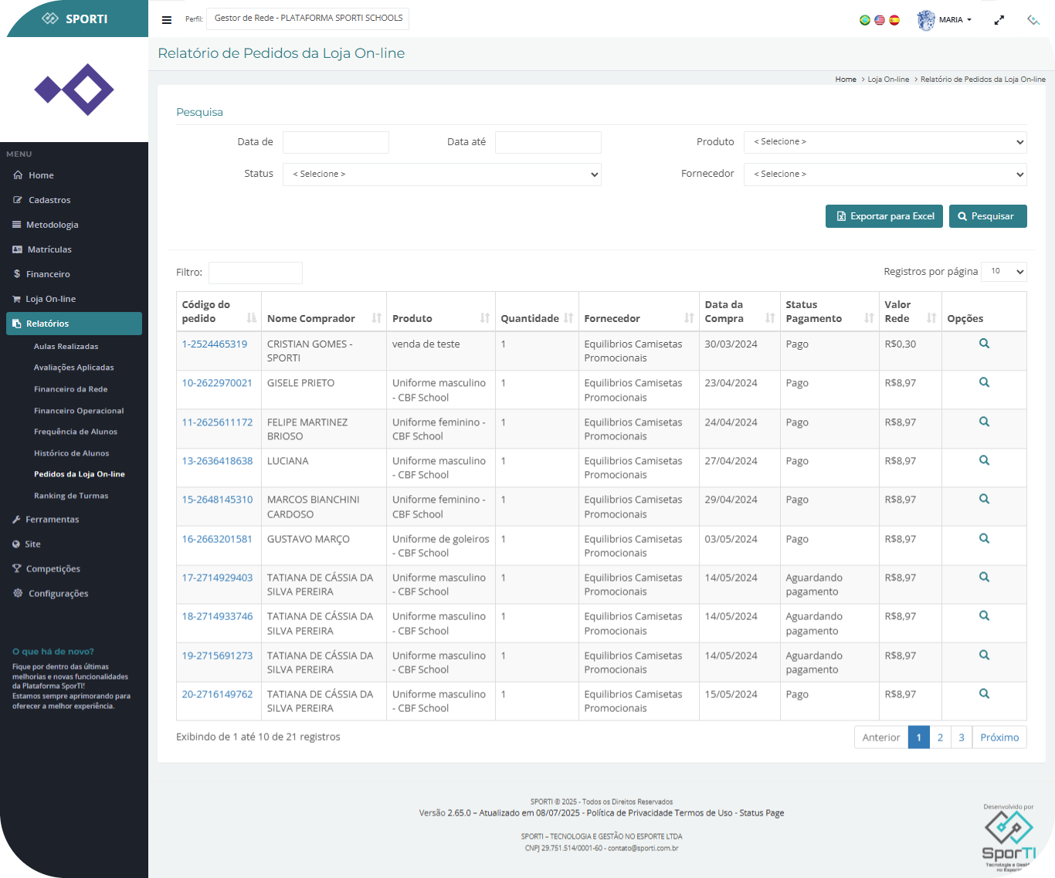Select Ranking de Turmas submenu item
This screenshot has height=878, width=1055.
(x=71, y=496)
